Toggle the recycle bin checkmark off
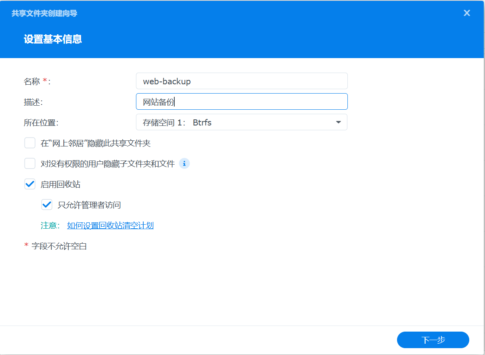This screenshot has width=485, height=355. (30, 184)
